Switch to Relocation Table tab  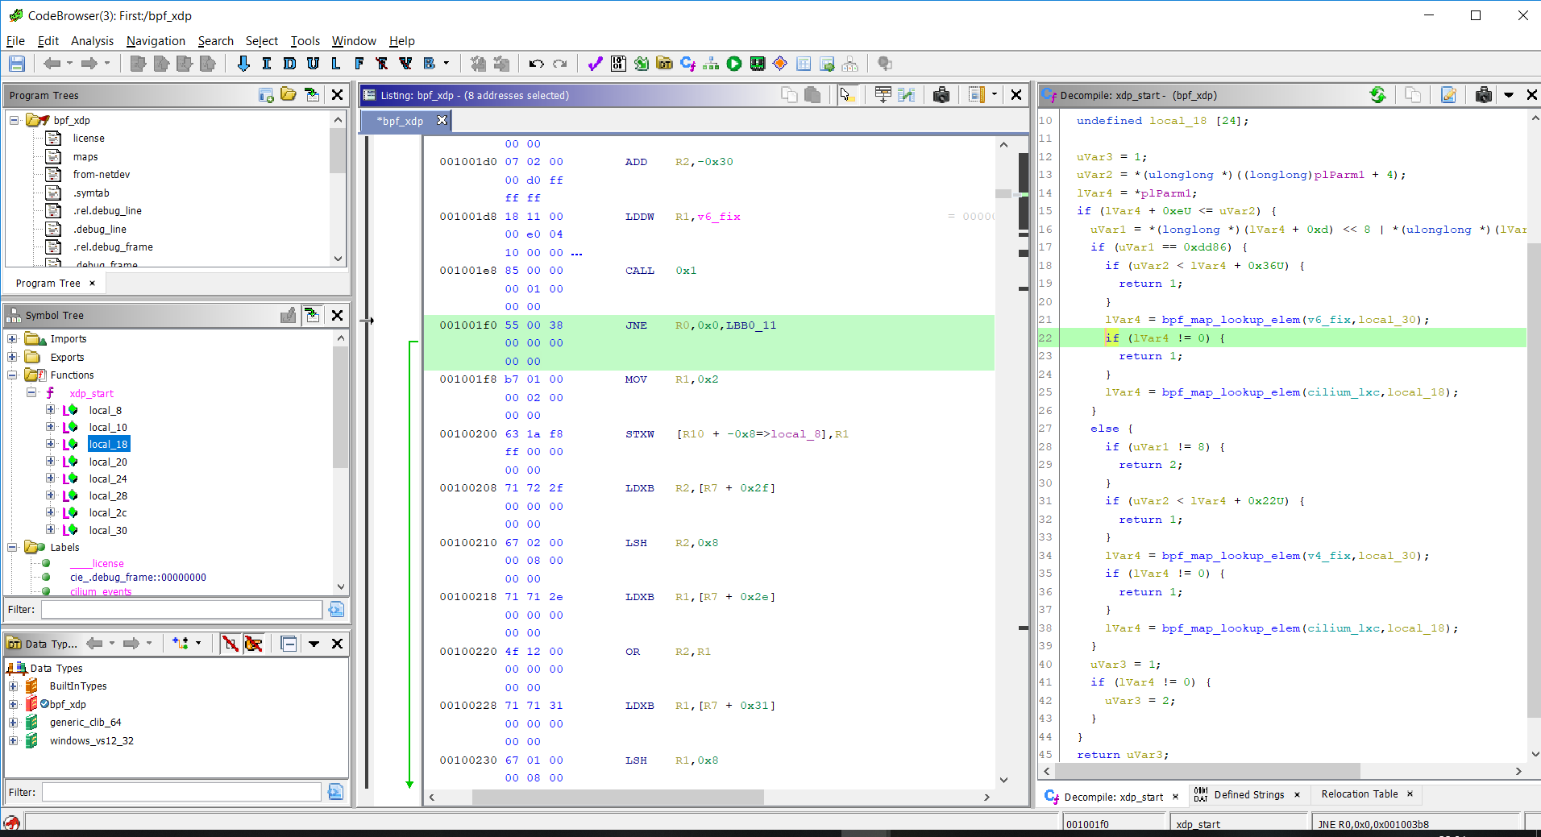point(1359,794)
